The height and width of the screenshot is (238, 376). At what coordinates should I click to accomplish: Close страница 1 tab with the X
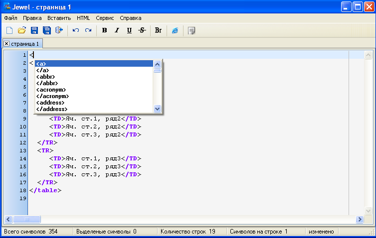(6, 44)
